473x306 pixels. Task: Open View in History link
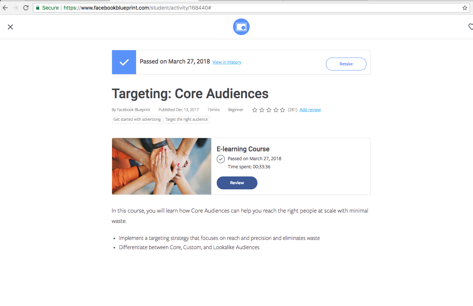226,62
